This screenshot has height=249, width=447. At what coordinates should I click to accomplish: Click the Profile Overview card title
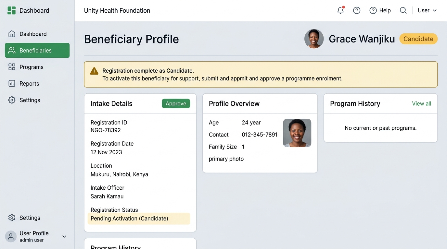tap(234, 104)
